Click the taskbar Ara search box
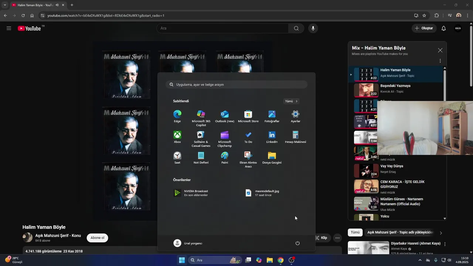The height and width of the screenshot is (266, 473). pyautogui.click(x=215, y=260)
